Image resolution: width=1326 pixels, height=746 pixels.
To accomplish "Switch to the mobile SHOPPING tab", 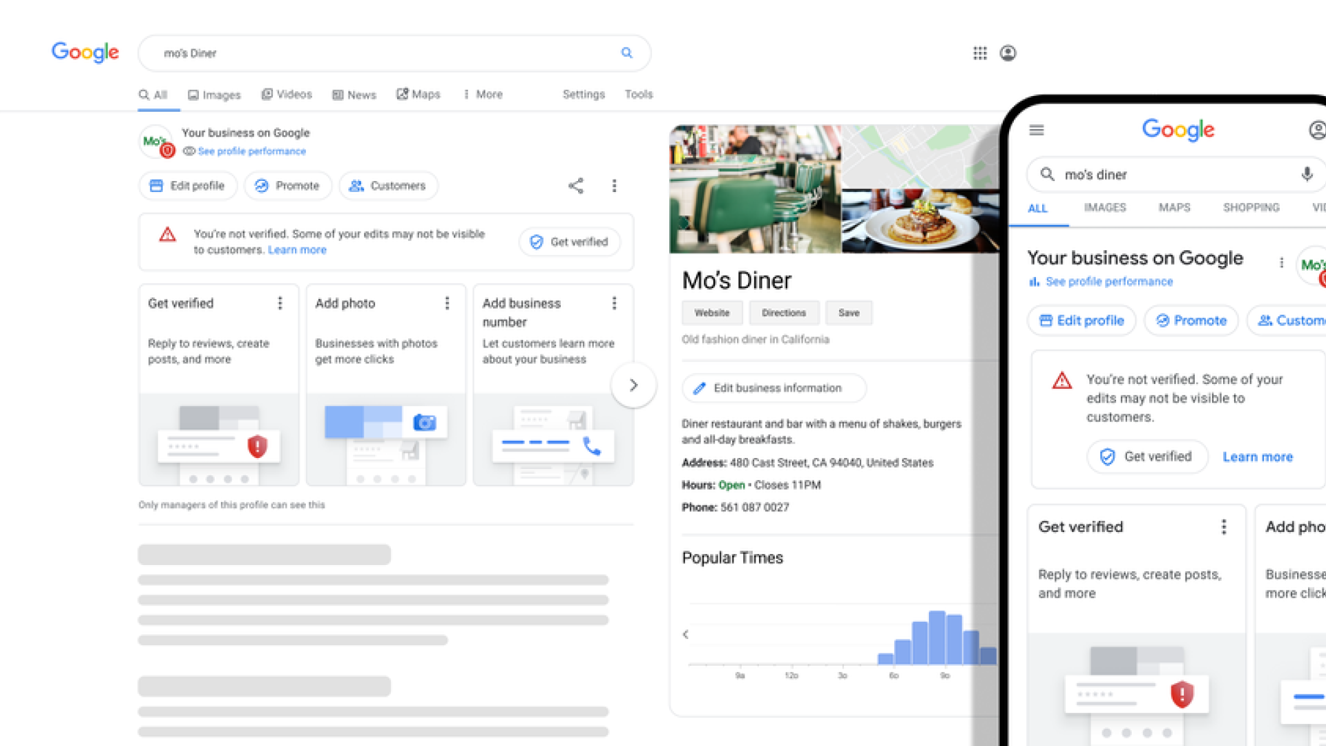I will click(1251, 207).
